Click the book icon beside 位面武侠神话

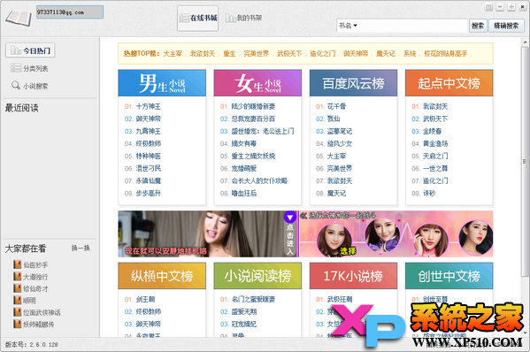17,312
